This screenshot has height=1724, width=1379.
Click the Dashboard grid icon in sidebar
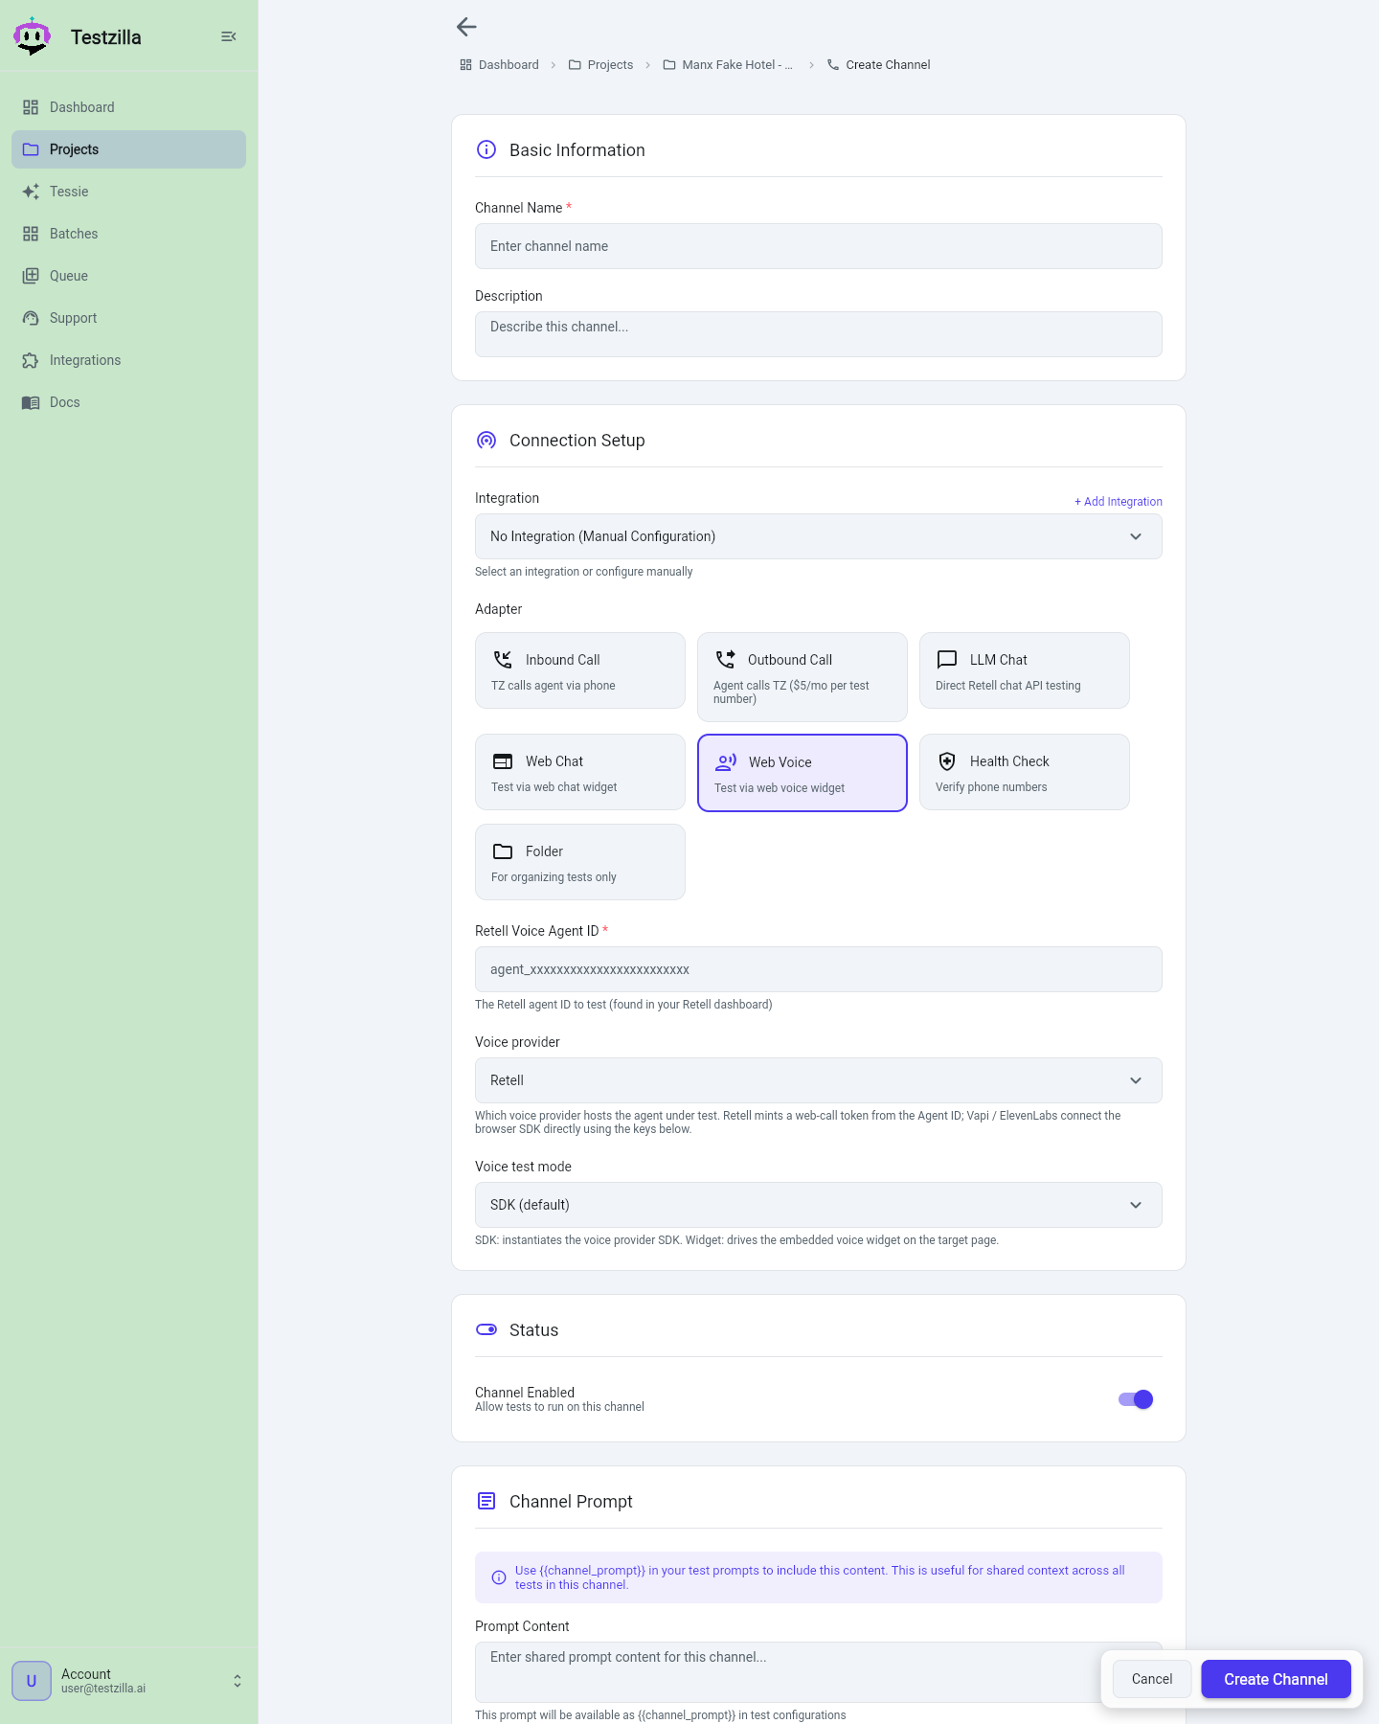point(31,107)
